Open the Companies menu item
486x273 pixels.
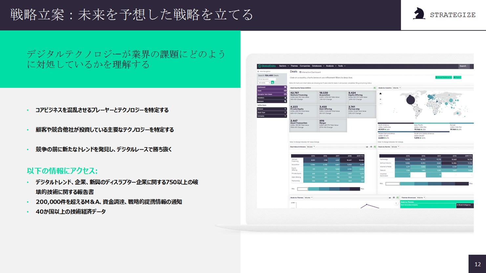click(x=305, y=66)
